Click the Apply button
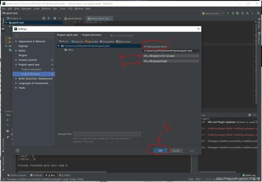This screenshot has width=262, height=182. [192, 151]
